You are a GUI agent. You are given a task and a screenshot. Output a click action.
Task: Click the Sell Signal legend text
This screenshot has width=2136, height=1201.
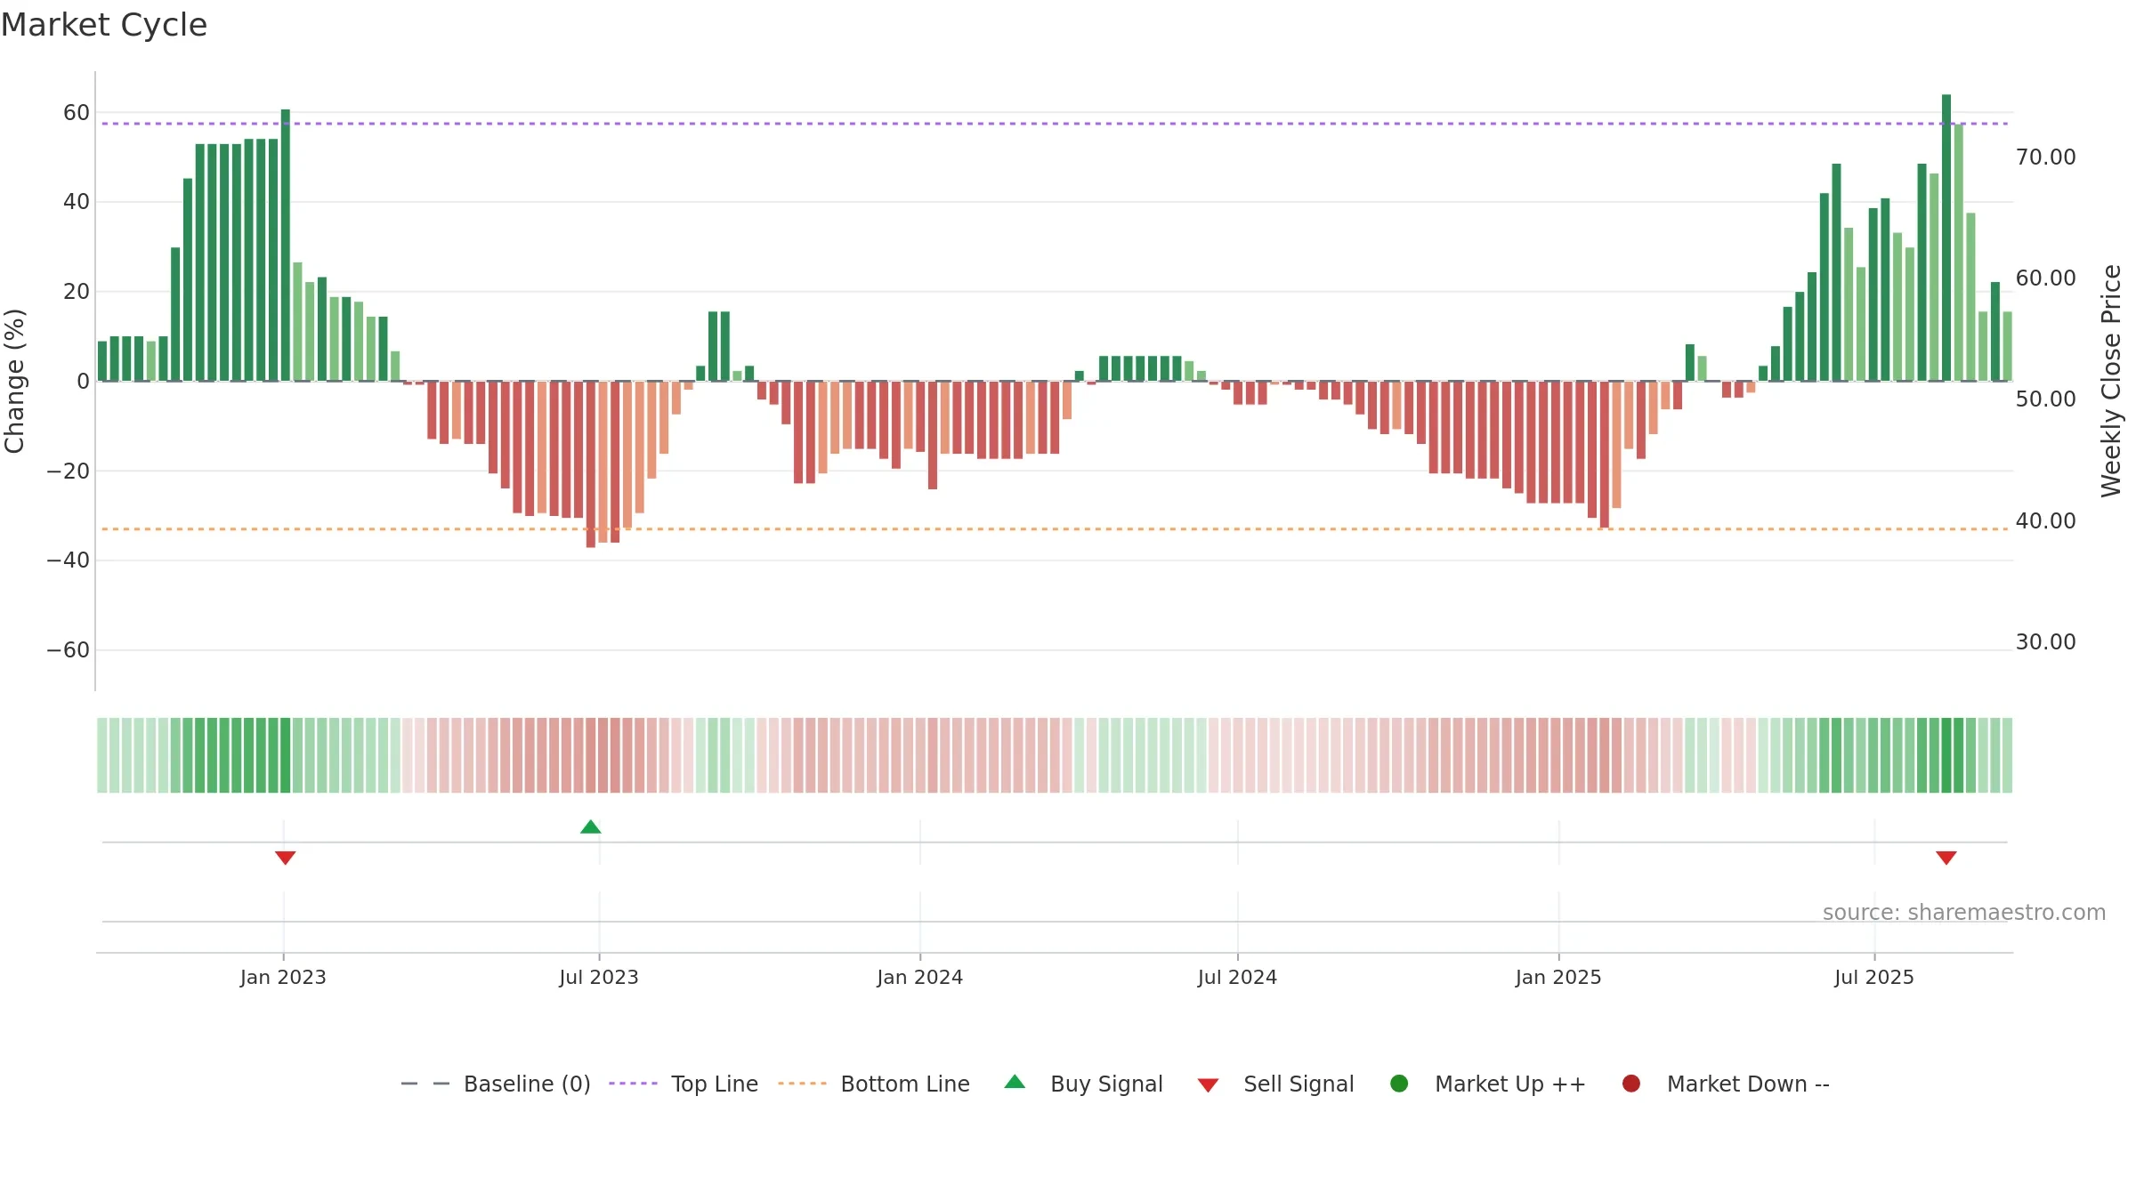(1299, 1084)
